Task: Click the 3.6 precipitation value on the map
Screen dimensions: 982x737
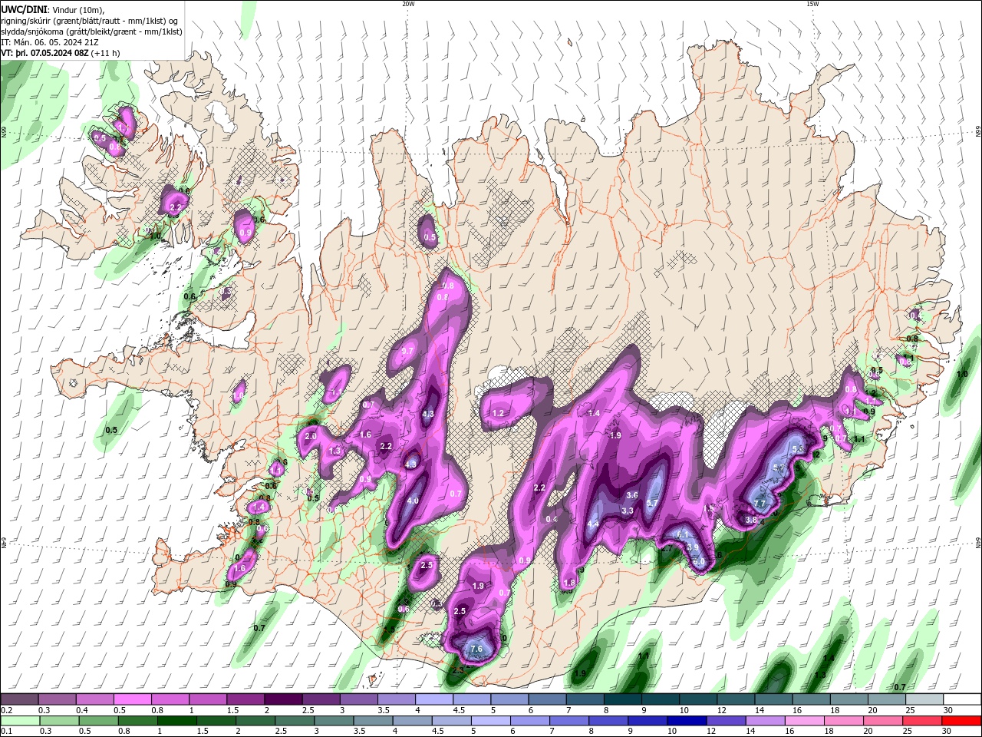Action: click(x=632, y=495)
